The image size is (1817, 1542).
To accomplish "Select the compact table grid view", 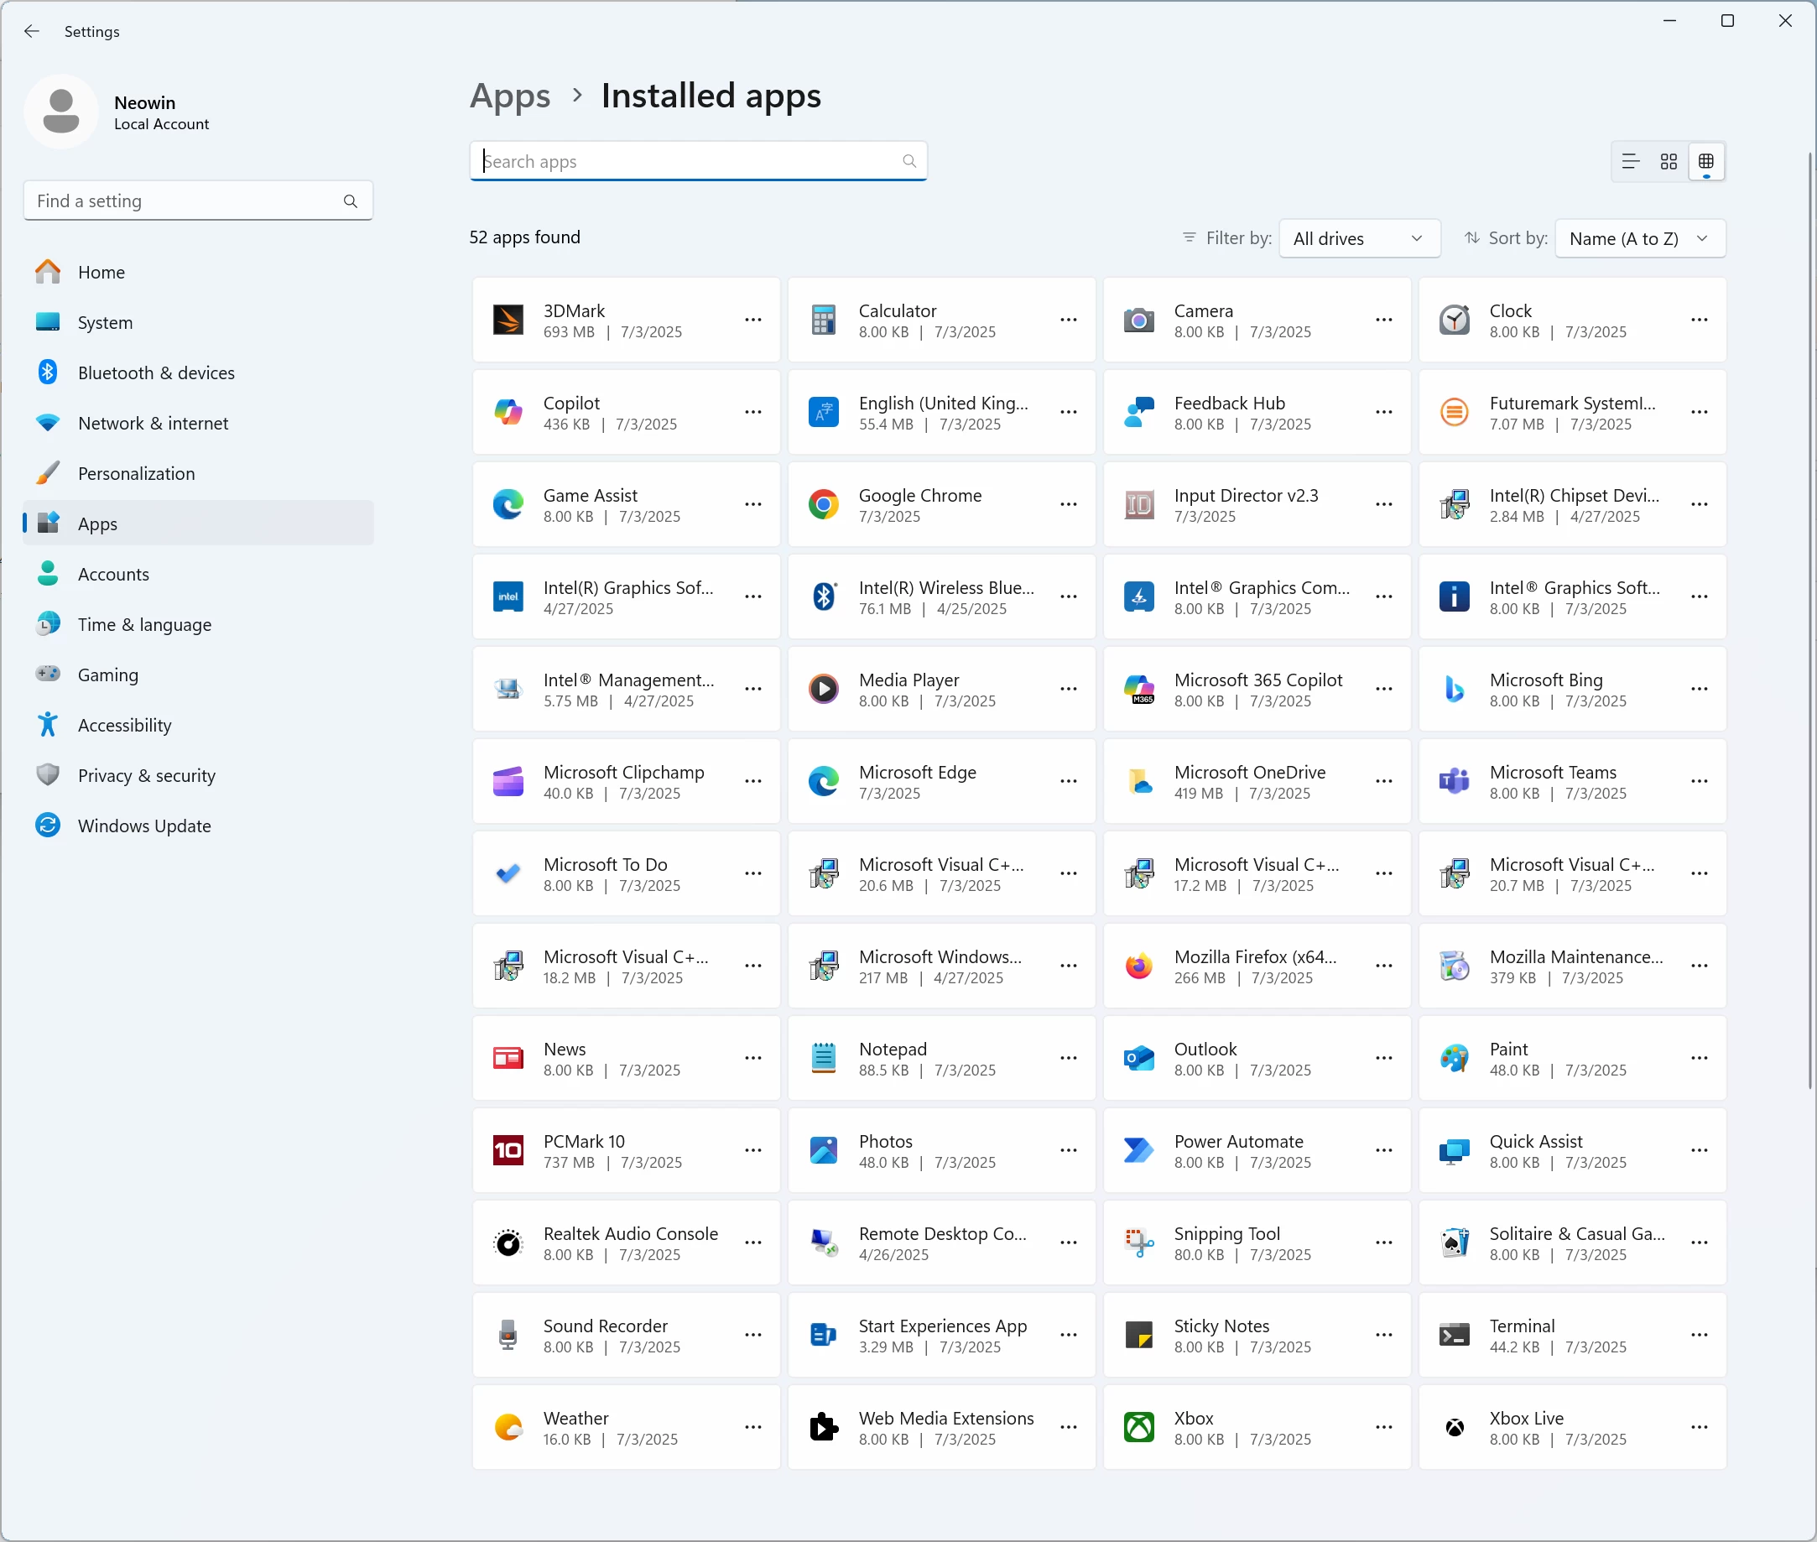I will click(1706, 162).
